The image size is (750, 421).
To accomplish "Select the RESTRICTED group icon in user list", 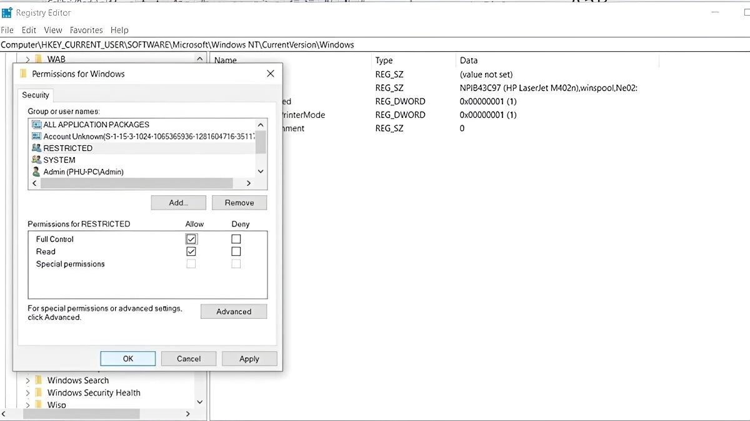I will (36, 148).
